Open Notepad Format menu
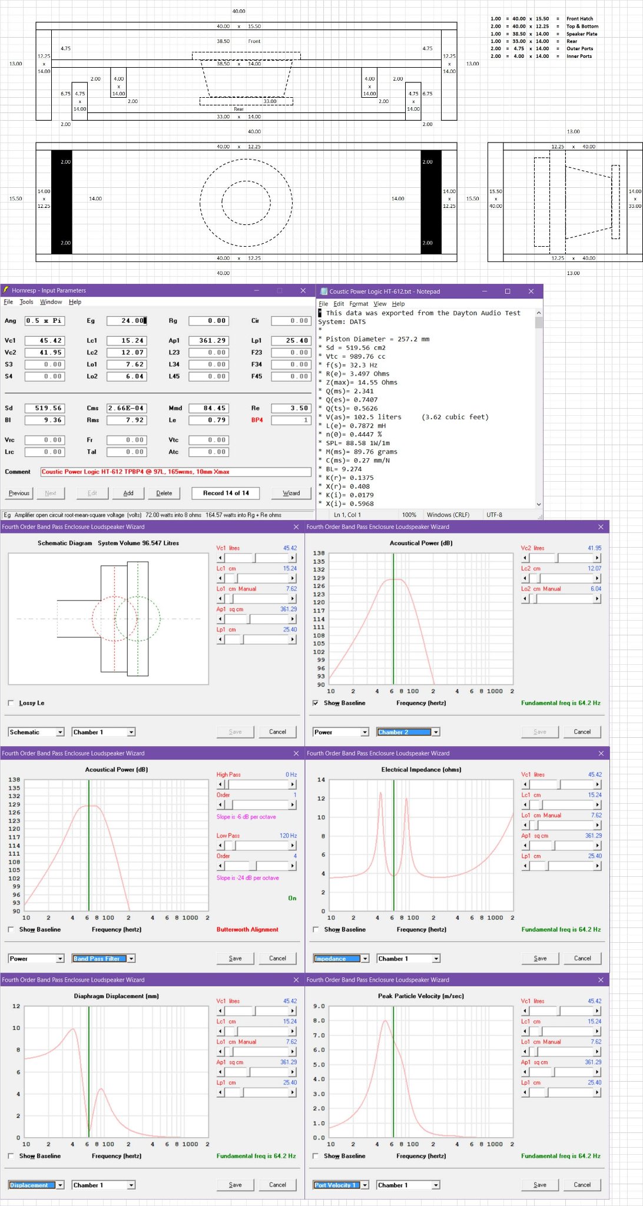Viewport: 643px width, 1206px height. tap(359, 304)
